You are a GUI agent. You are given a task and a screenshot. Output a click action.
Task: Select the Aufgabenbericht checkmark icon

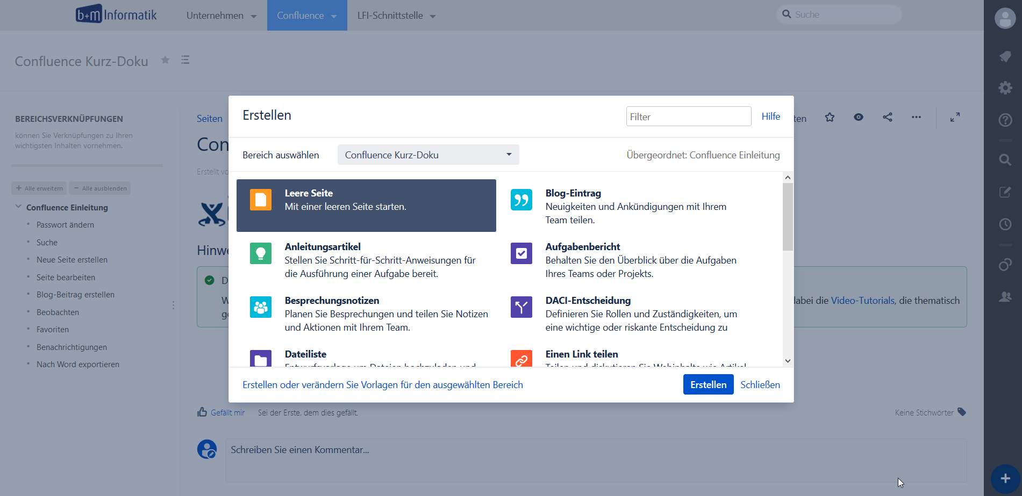click(x=521, y=253)
